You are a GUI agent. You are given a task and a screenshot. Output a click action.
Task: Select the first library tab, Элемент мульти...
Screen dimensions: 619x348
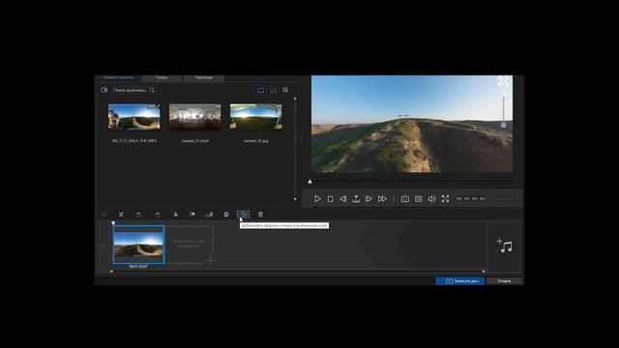coord(119,77)
